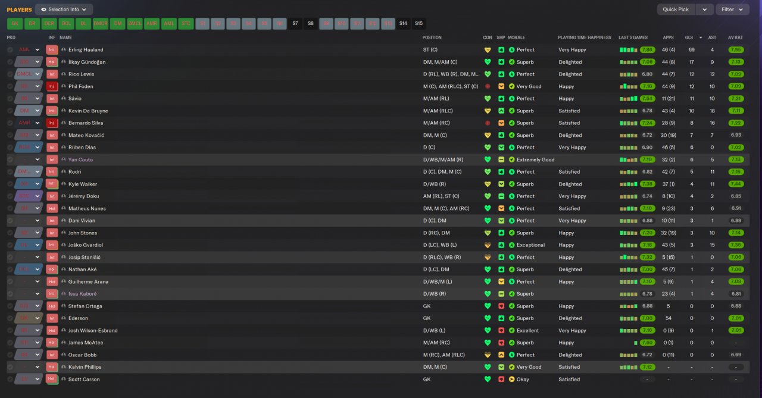Click Erling Haaland's last five games form bars
The image size is (762, 398).
click(x=628, y=50)
